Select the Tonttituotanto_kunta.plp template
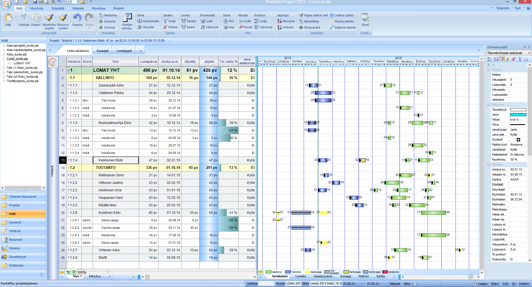 click(23, 81)
